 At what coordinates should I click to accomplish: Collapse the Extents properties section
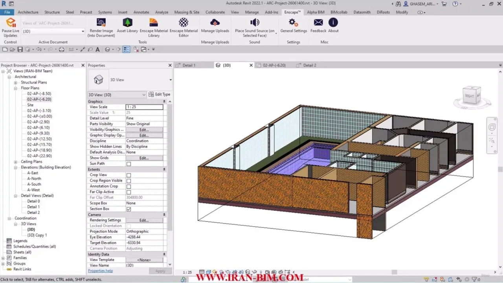click(164, 169)
